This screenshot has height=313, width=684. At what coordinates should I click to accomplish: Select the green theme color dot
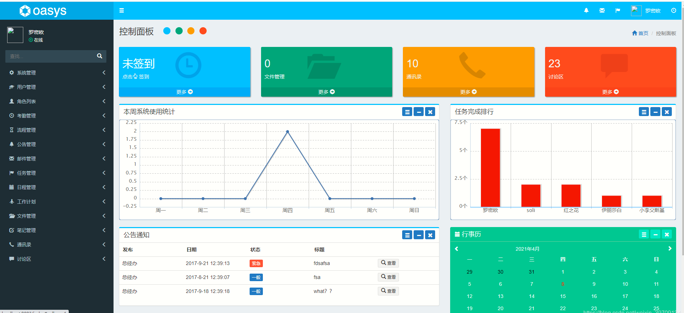(x=179, y=31)
